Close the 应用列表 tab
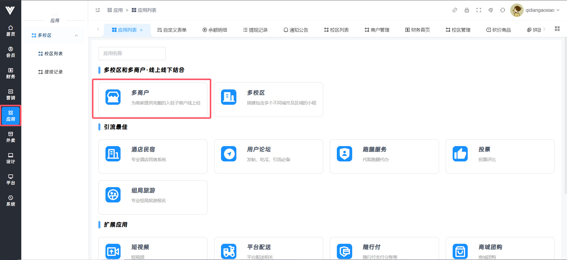This screenshot has height=260, width=567. [141, 30]
